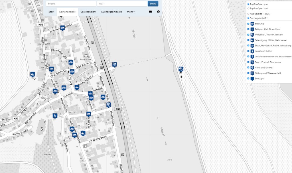This screenshot has height=173, width=292.
Task: Switch to the Objektansicht tab
Action: click(x=88, y=12)
